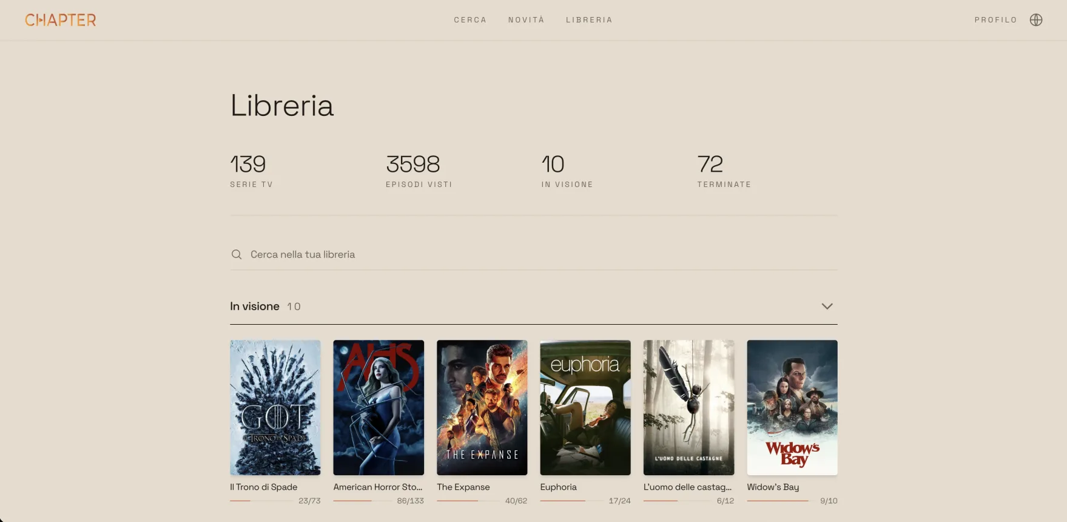Open American Horror Story poster
The width and height of the screenshot is (1067, 522).
[x=379, y=407]
